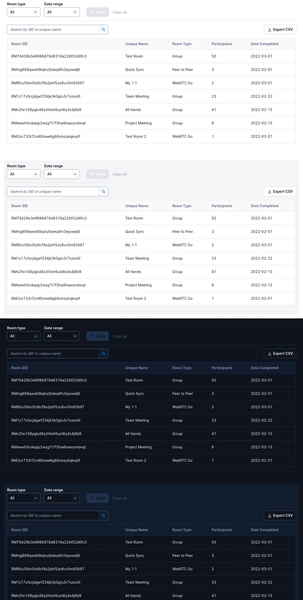Select the Test Room 2 cell in the light gray panel
This screenshot has width=303, height=600.
click(136, 298)
